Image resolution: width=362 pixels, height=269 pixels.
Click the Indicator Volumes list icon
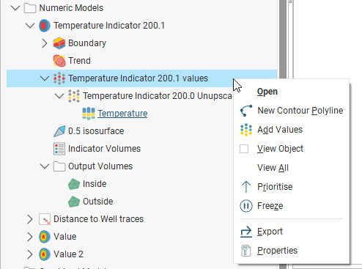[x=59, y=149]
